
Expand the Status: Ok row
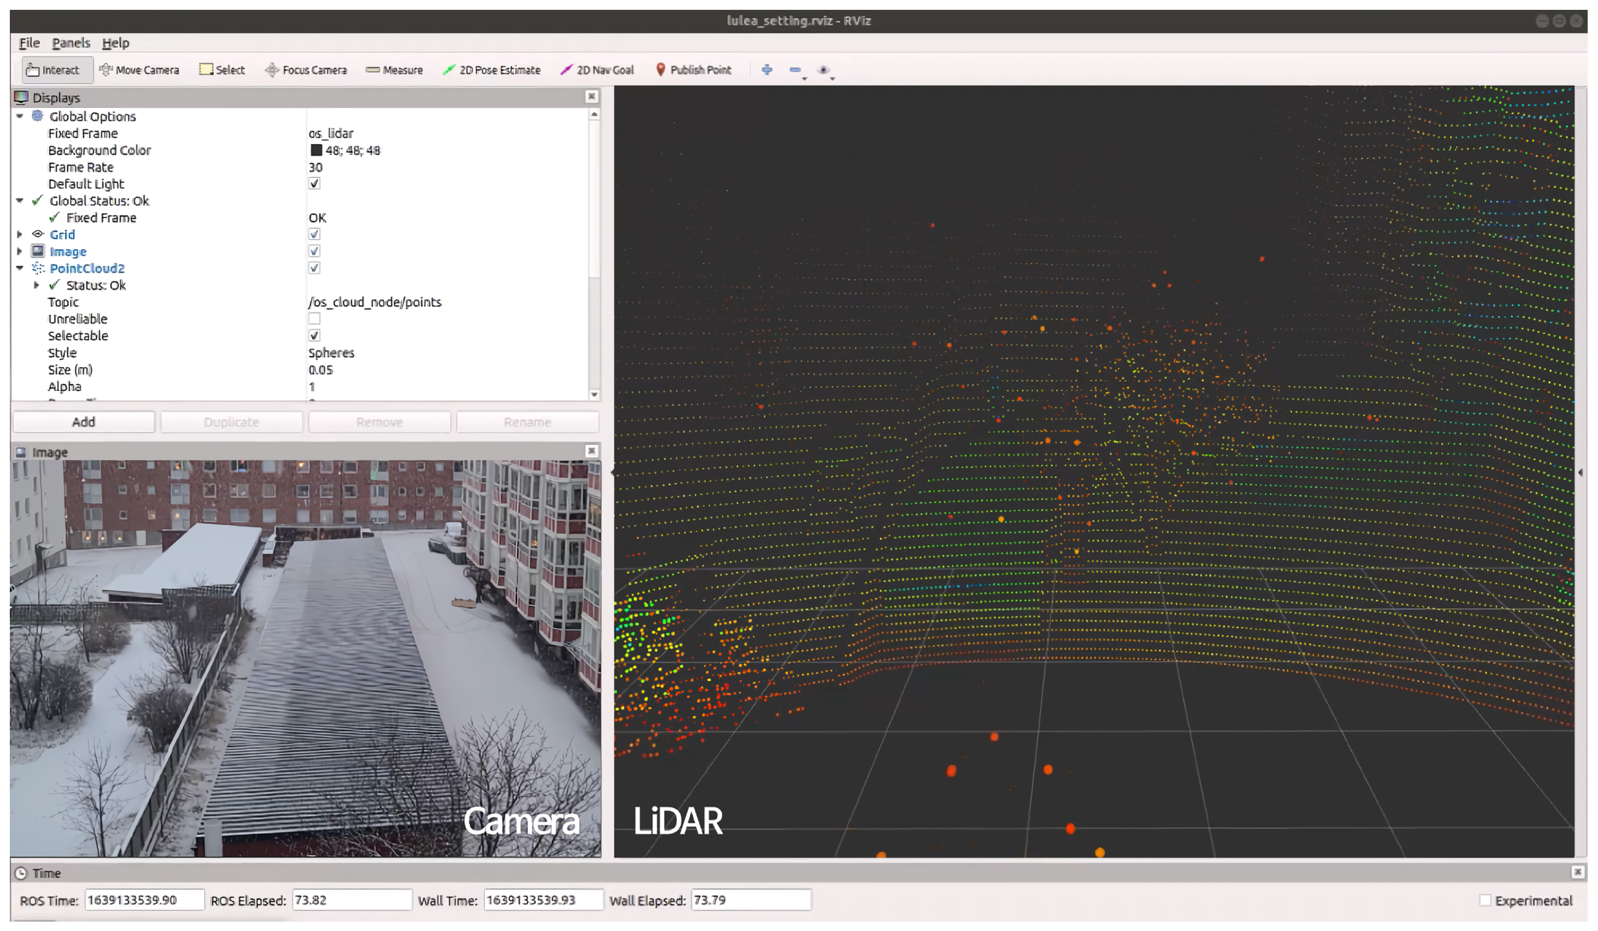(x=37, y=286)
